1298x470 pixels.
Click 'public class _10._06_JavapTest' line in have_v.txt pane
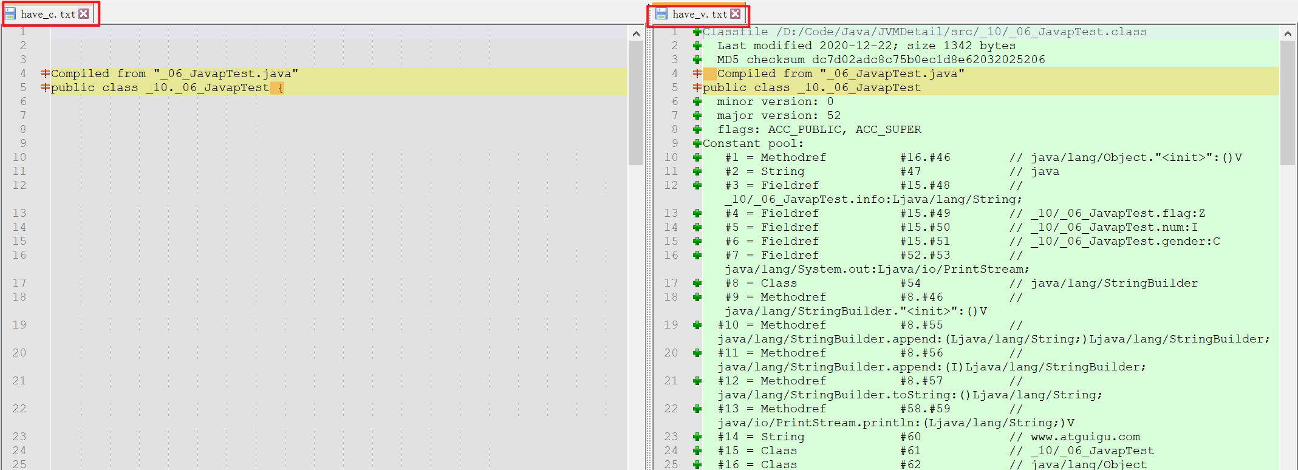pyautogui.click(x=811, y=87)
